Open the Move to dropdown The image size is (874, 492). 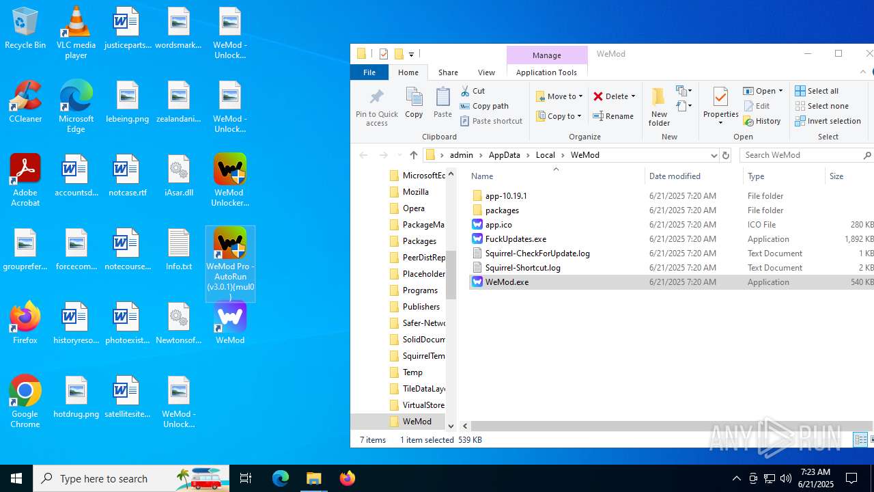(559, 96)
